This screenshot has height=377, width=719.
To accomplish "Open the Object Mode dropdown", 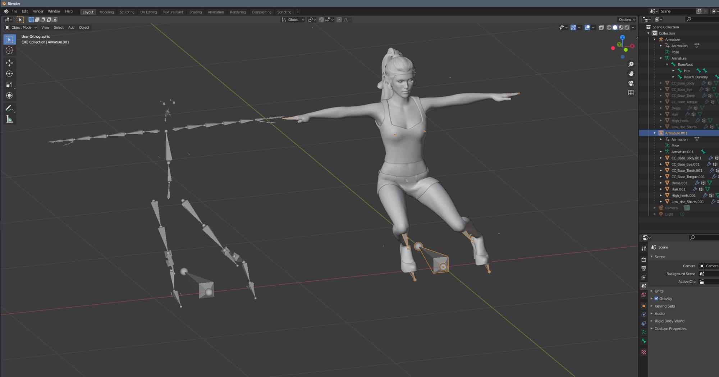I will 21,27.
